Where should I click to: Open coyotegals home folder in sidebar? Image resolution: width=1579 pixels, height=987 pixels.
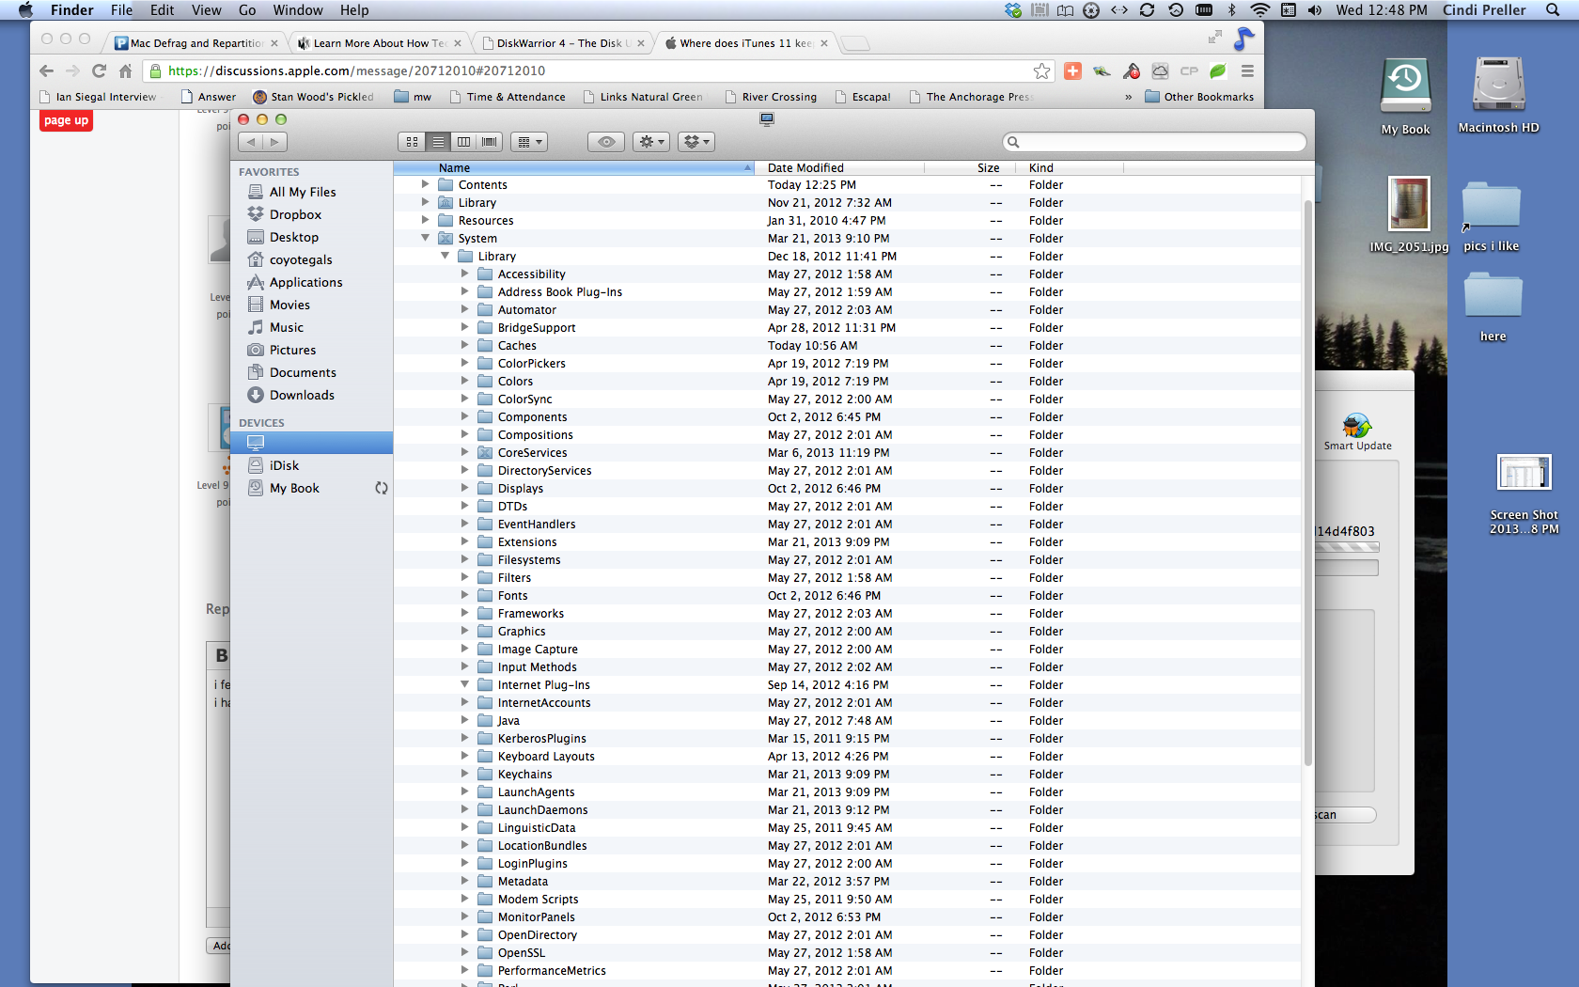click(x=300, y=259)
